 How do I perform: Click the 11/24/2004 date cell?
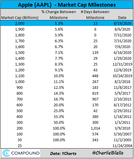pyautogui.click(x=122, y=146)
